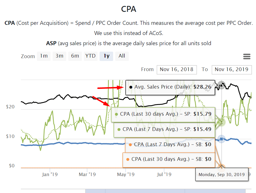This screenshot has width=256, height=193.
Task: Click blue square marker on chart line
Action: (222, 139)
